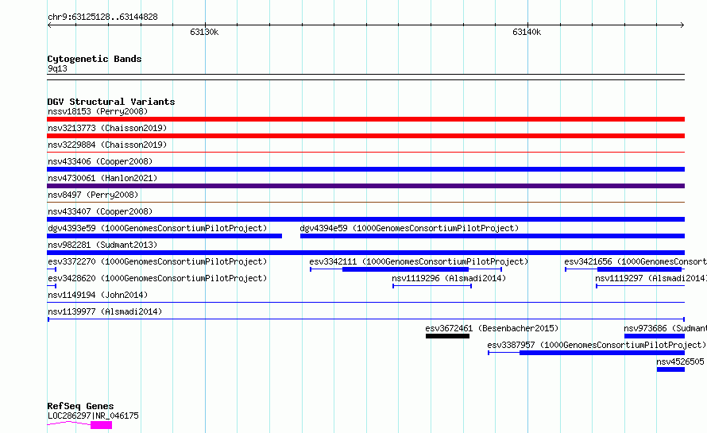Click the LOC286297|NR_046175 gene label
The image size is (707, 433).
93,416
